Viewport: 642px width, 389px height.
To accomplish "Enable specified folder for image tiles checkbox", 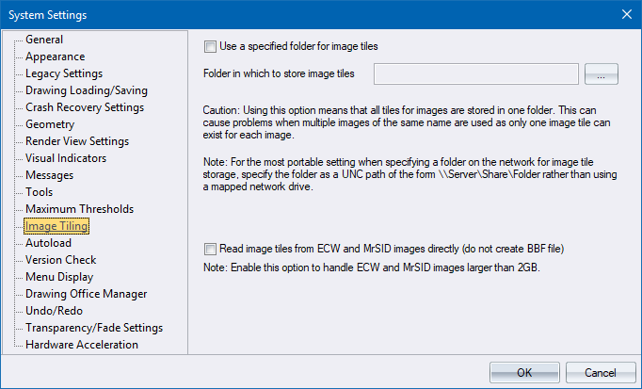I will coord(210,45).
